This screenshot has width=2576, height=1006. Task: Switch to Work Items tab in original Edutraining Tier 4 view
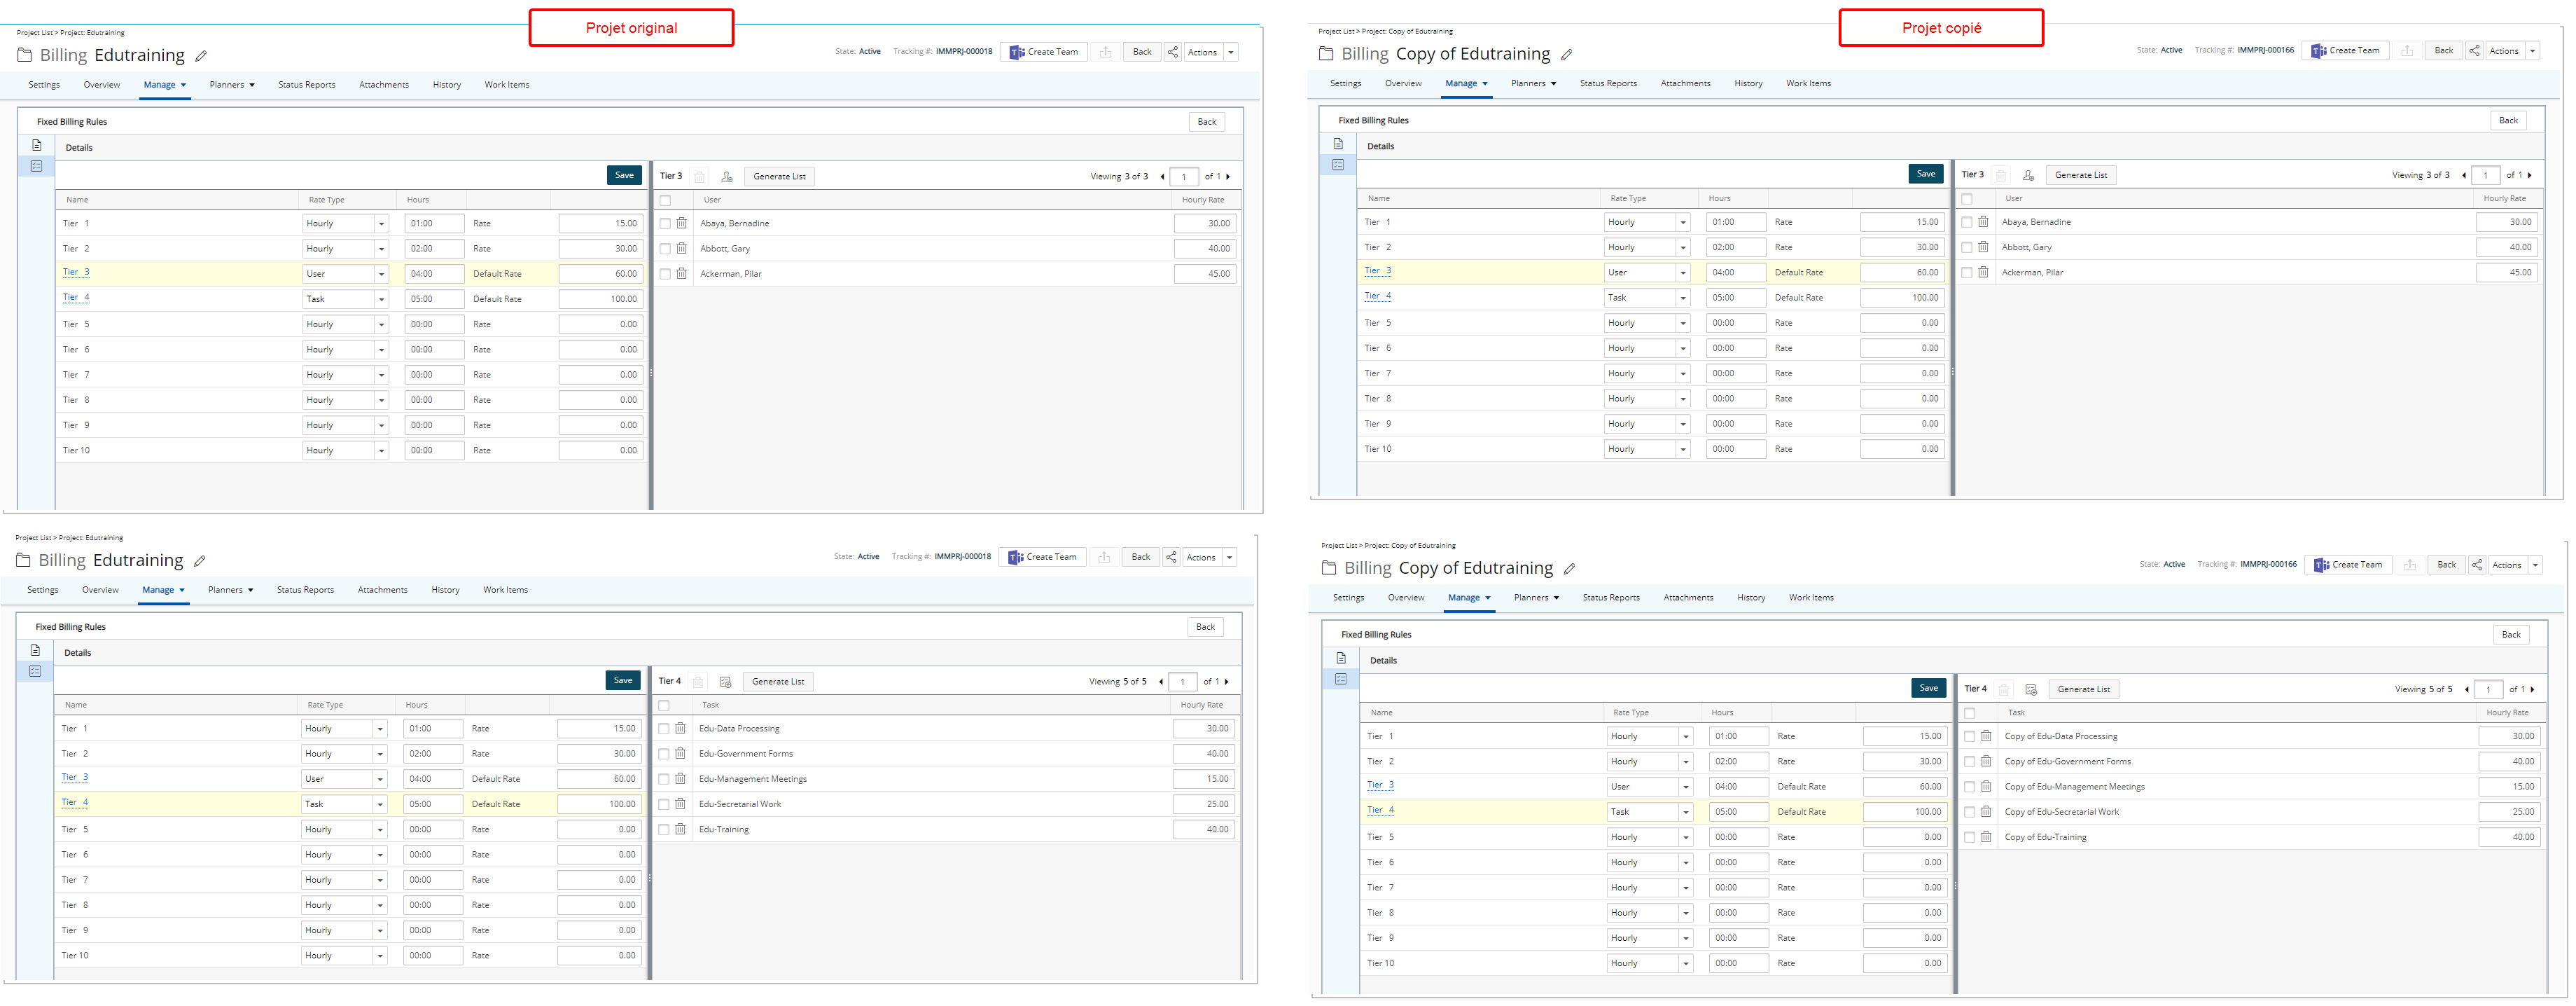pyautogui.click(x=505, y=590)
